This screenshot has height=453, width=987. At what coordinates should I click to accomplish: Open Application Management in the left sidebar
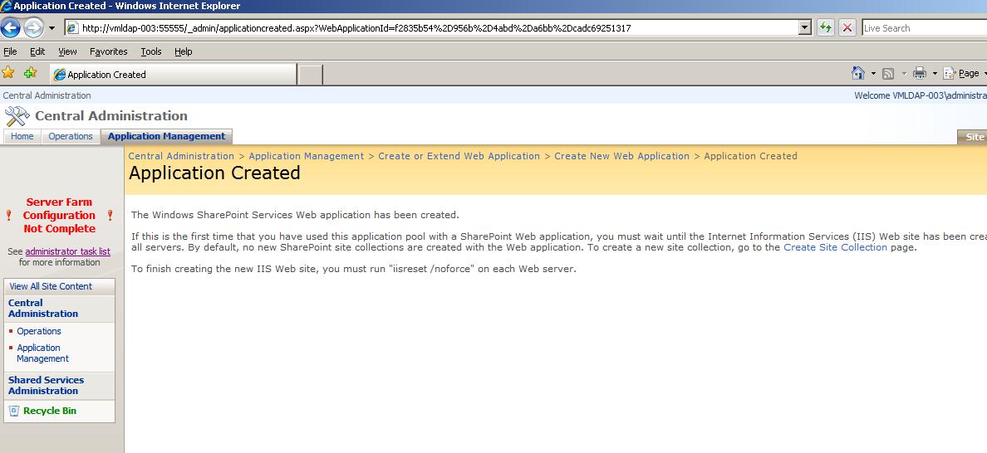[x=43, y=353]
